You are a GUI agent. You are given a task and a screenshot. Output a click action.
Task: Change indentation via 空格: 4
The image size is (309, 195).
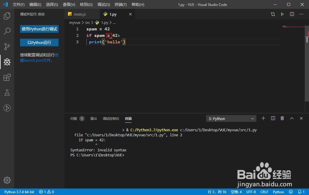tap(236, 192)
